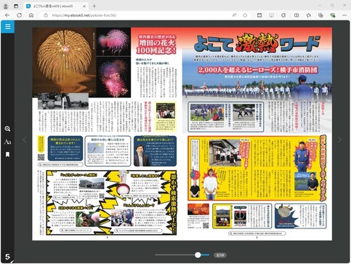Viewport: 351px width, 264px height.
Task: Reload the page with refresh button
Action: [19, 15]
